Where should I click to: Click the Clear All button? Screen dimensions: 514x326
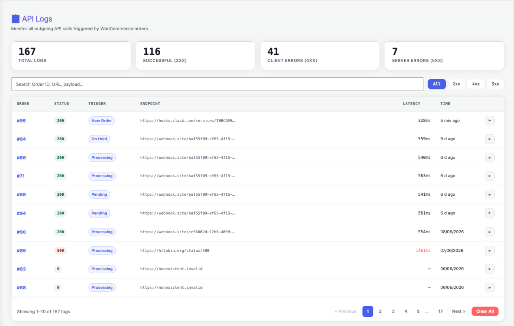(x=485, y=311)
